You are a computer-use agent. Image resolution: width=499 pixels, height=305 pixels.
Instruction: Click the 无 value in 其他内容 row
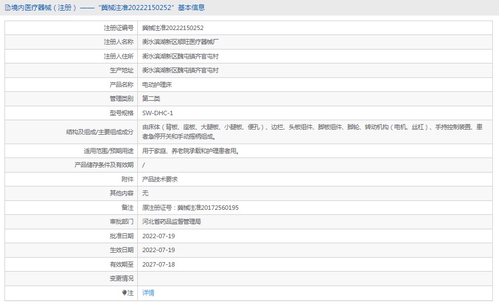click(x=145, y=193)
